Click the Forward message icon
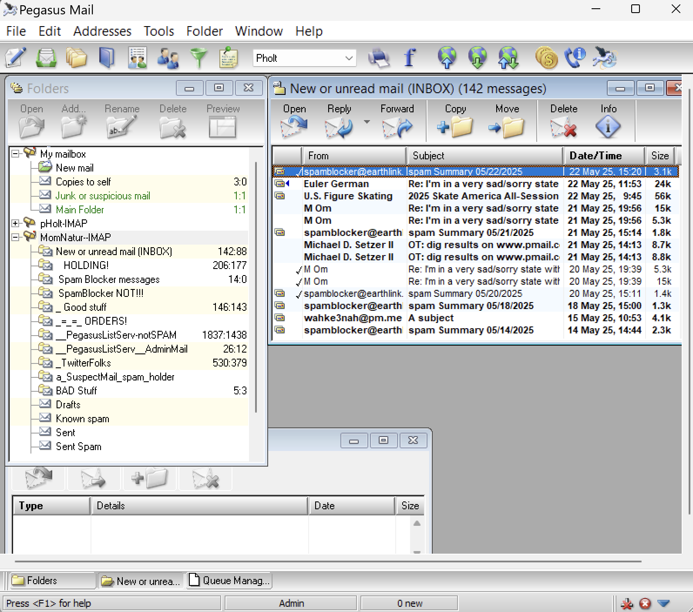The width and height of the screenshot is (693, 612). click(397, 127)
